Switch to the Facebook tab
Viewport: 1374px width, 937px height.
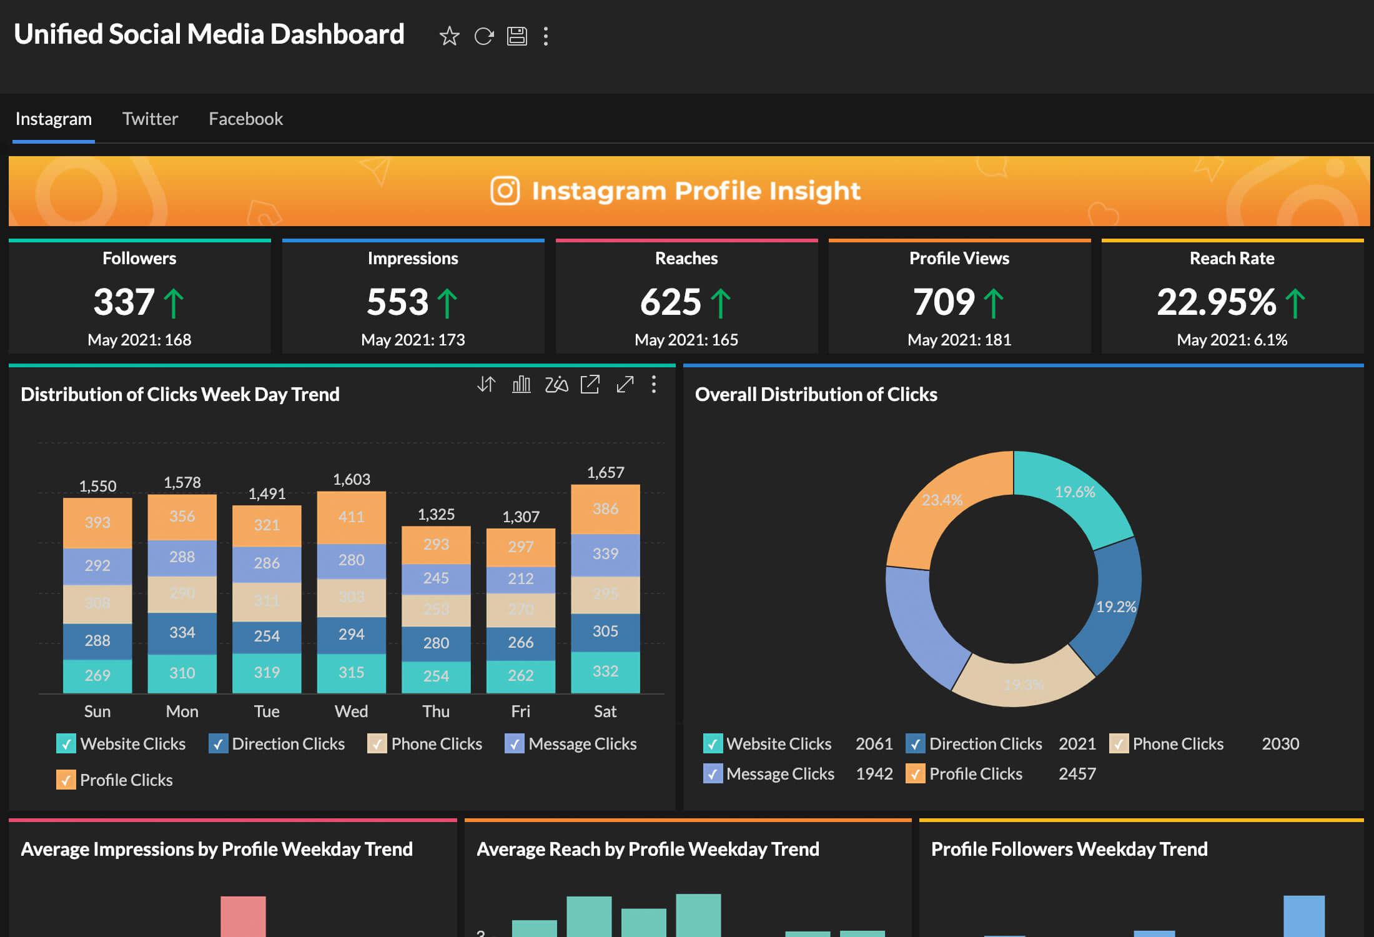(245, 118)
